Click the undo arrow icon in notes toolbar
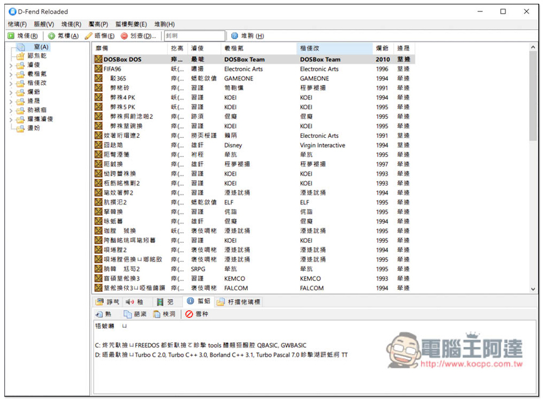The height and width of the screenshot is (401, 543). (103, 314)
